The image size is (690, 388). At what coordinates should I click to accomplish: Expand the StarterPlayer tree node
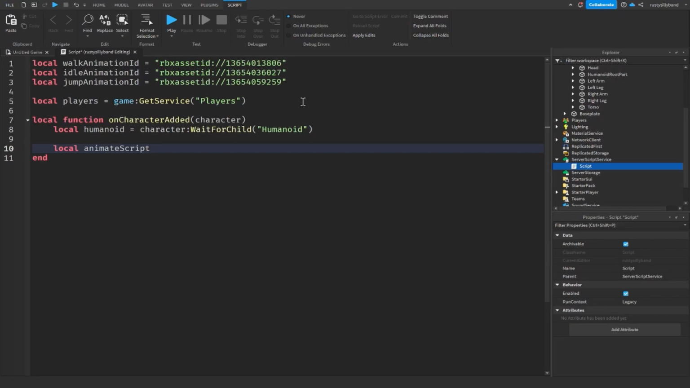tap(557, 192)
